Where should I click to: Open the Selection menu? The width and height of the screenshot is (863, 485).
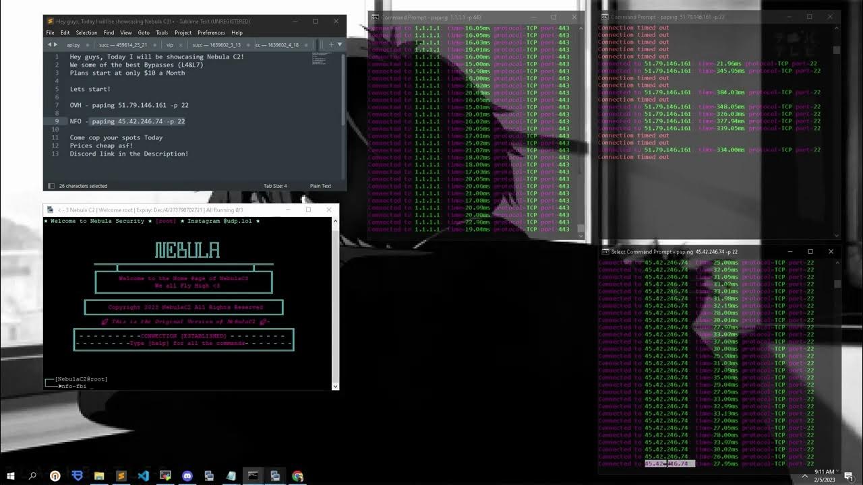(86, 32)
